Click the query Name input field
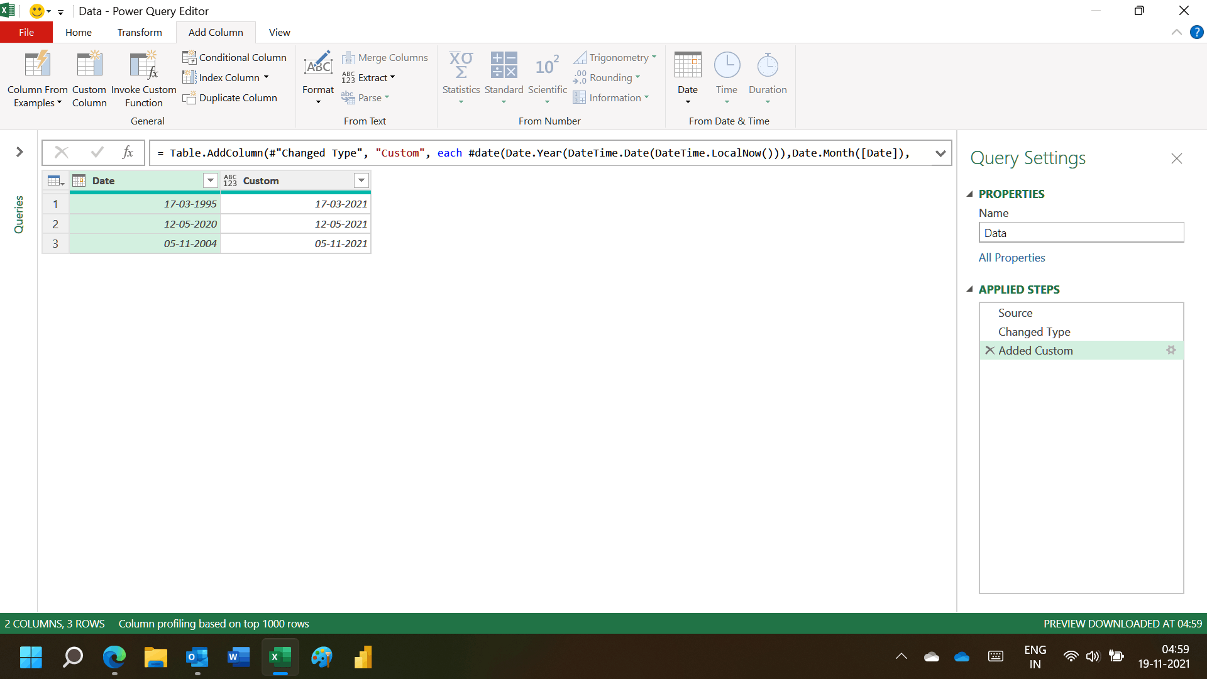The image size is (1207, 679). tap(1081, 233)
